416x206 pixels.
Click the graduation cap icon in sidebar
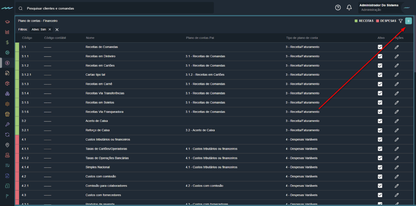[7, 21]
